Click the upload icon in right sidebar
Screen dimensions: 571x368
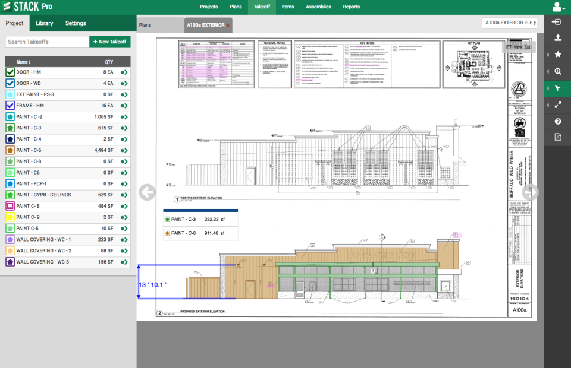pyautogui.click(x=558, y=38)
